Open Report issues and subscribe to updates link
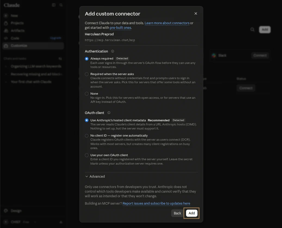This screenshot has width=282, height=228. click(x=156, y=203)
